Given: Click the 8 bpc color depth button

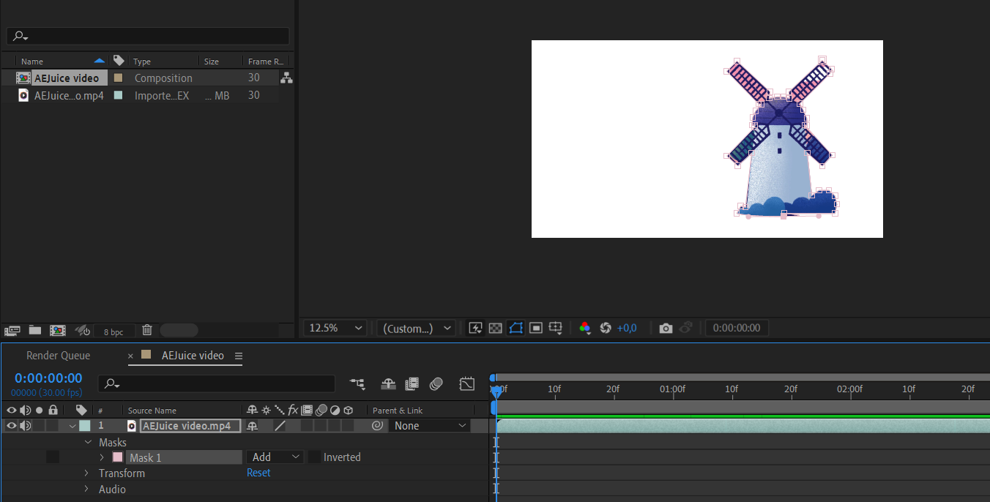Looking at the screenshot, I should coord(113,331).
